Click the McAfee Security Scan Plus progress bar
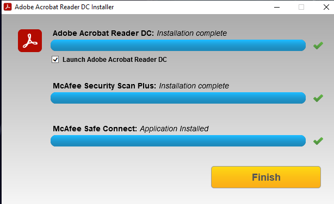334x204 pixels. coord(178,98)
